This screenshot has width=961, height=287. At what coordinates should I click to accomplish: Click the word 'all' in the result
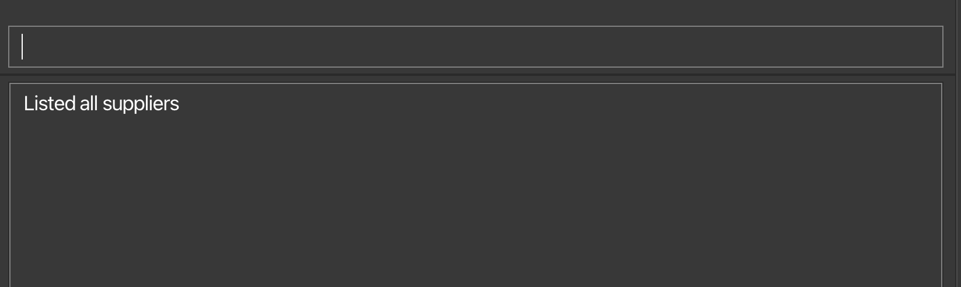[89, 103]
